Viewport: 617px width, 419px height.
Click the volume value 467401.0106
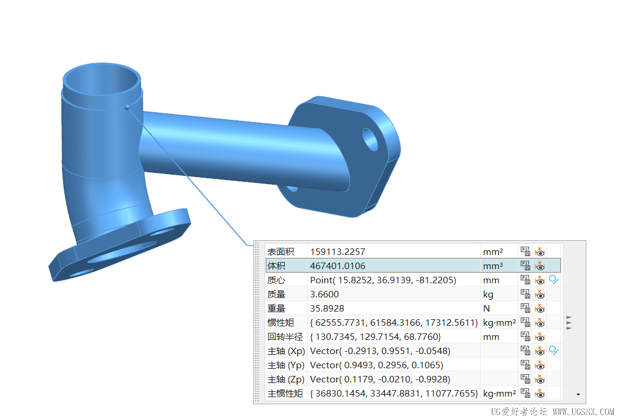pyautogui.click(x=338, y=266)
